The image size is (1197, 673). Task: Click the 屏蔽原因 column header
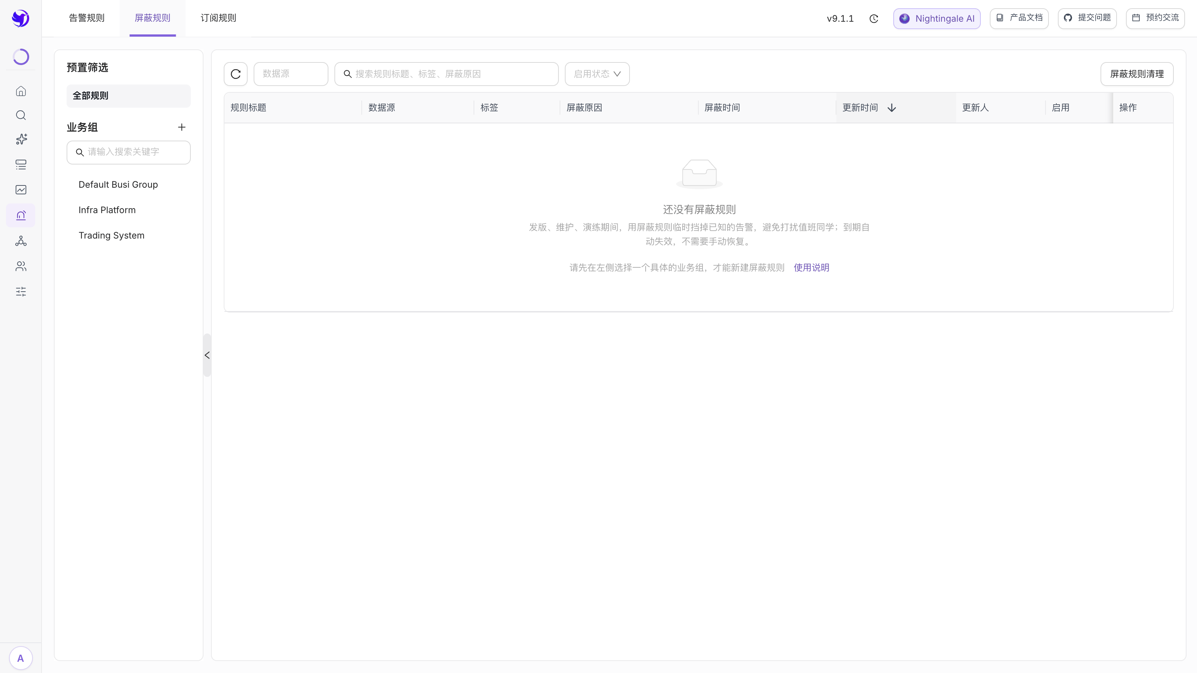629,108
